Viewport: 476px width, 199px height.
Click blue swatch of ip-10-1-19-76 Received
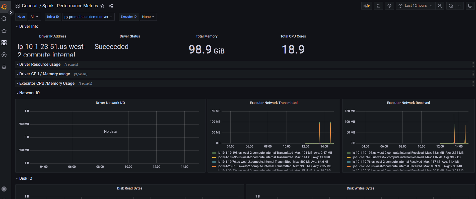[x=349, y=162]
